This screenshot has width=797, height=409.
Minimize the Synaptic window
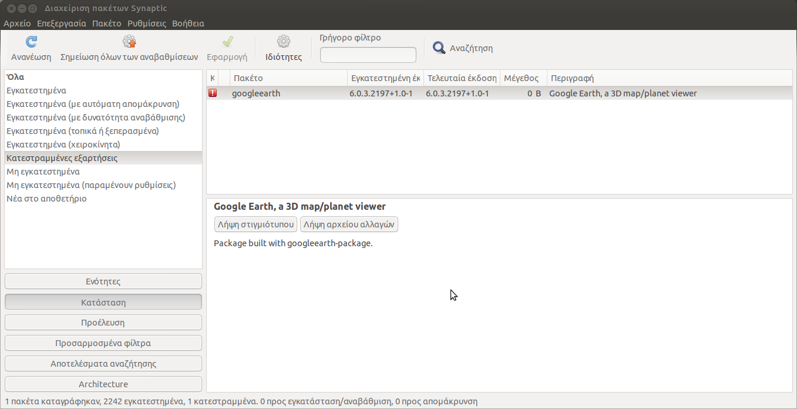22,8
